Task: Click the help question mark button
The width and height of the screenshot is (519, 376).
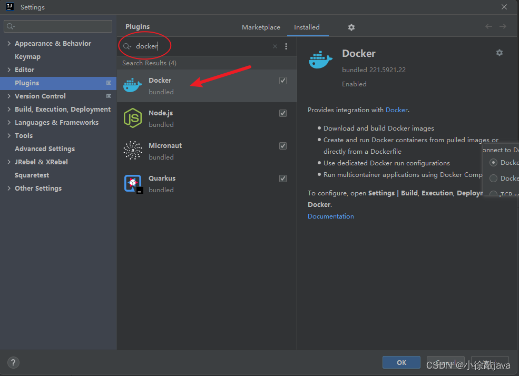Action: coord(14,362)
